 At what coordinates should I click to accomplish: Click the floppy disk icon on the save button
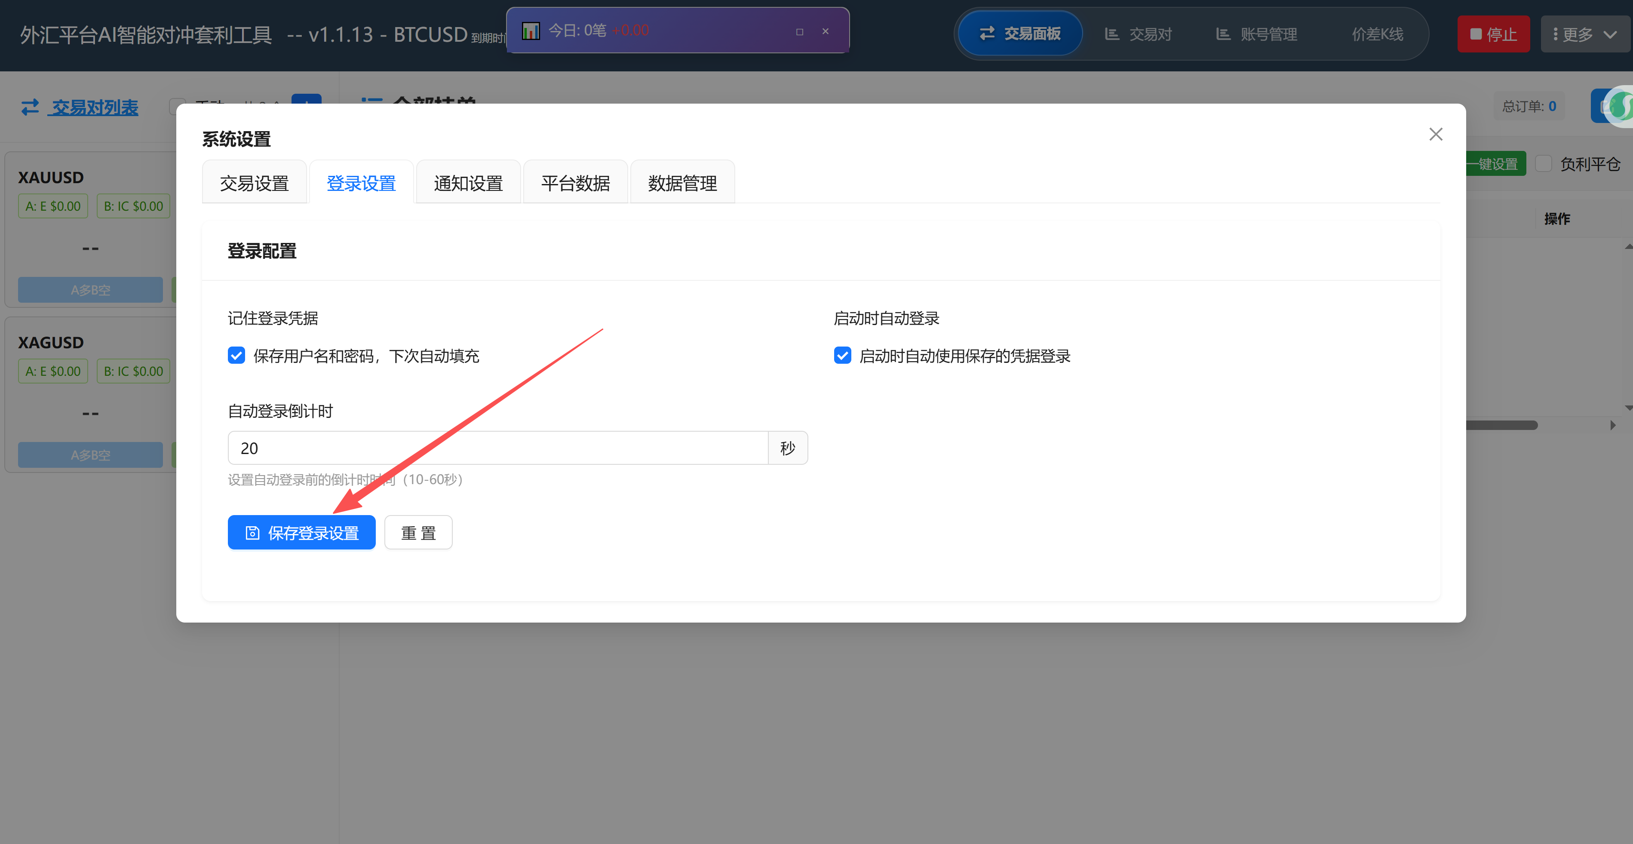coord(252,533)
